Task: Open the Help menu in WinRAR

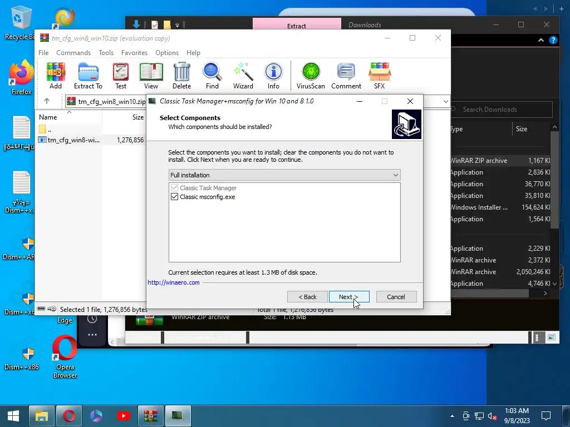Action: click(193, 53)
